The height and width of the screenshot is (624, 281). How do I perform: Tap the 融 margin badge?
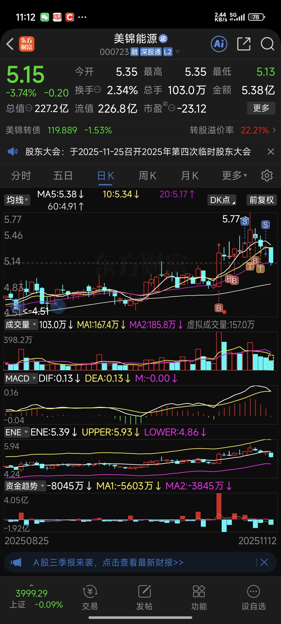[134, 52]
